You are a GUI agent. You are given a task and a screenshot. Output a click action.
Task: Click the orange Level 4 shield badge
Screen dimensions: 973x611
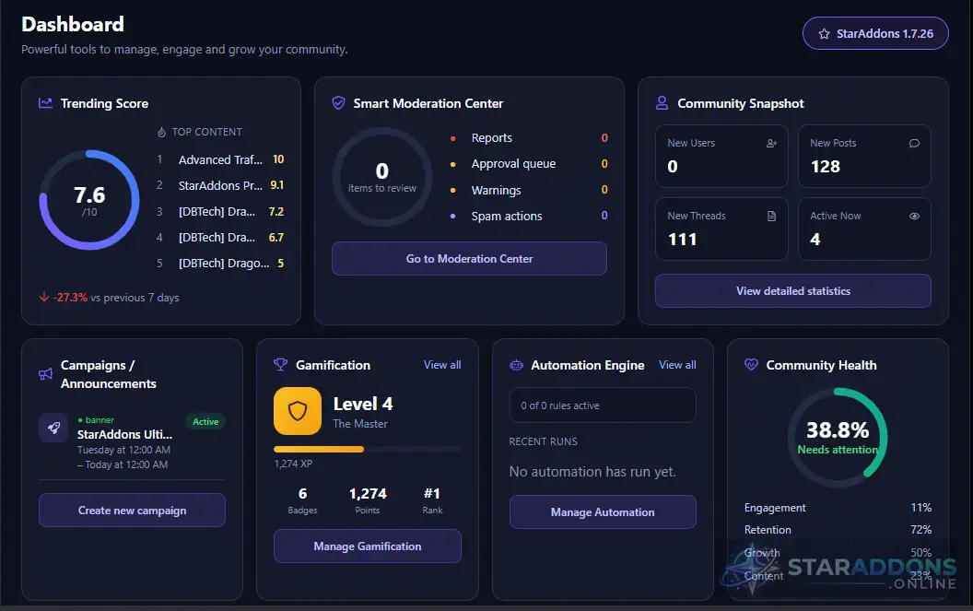coord(298,410)
